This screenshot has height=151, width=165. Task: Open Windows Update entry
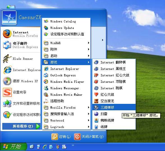tap(66, 28)
